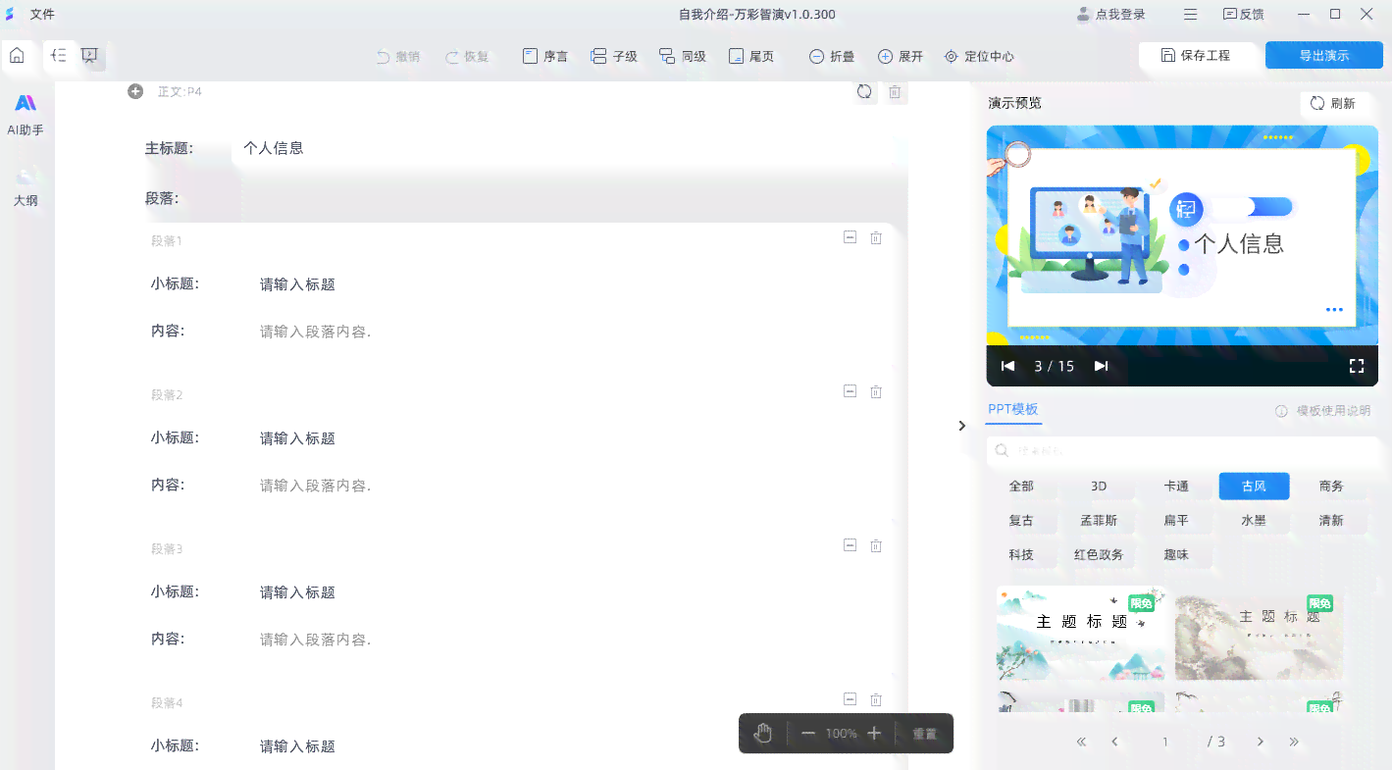Delete 段落2 with its trash icon
1392x770 pixels.
click(x=876, y=391)
